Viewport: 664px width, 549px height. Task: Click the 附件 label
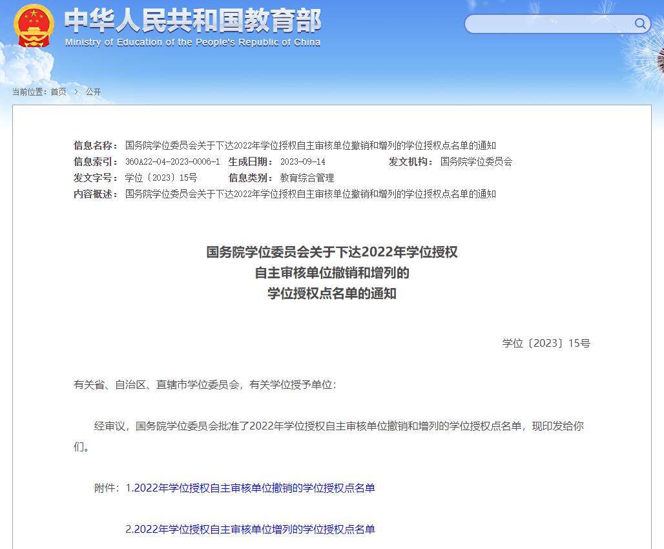107,488
